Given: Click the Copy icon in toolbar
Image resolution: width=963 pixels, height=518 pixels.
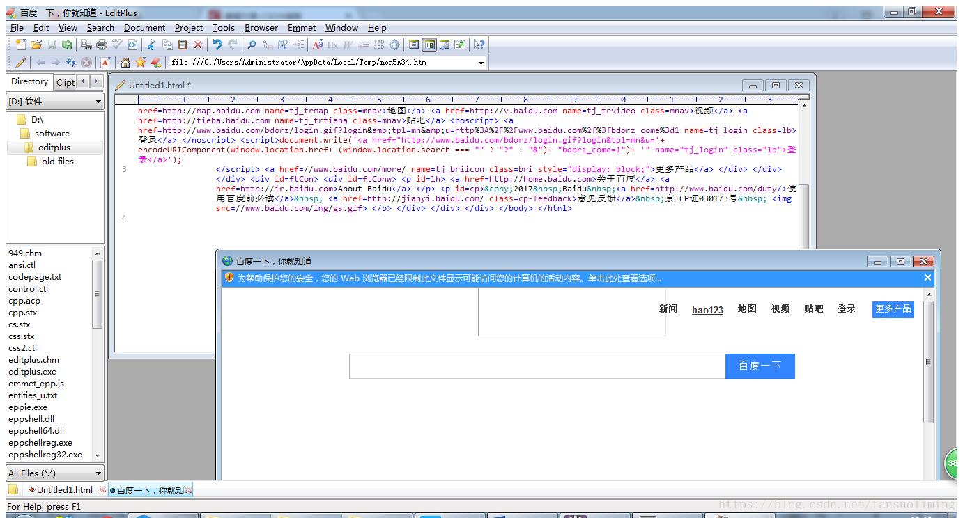Looking at the screenshot, I should (169, 45).
